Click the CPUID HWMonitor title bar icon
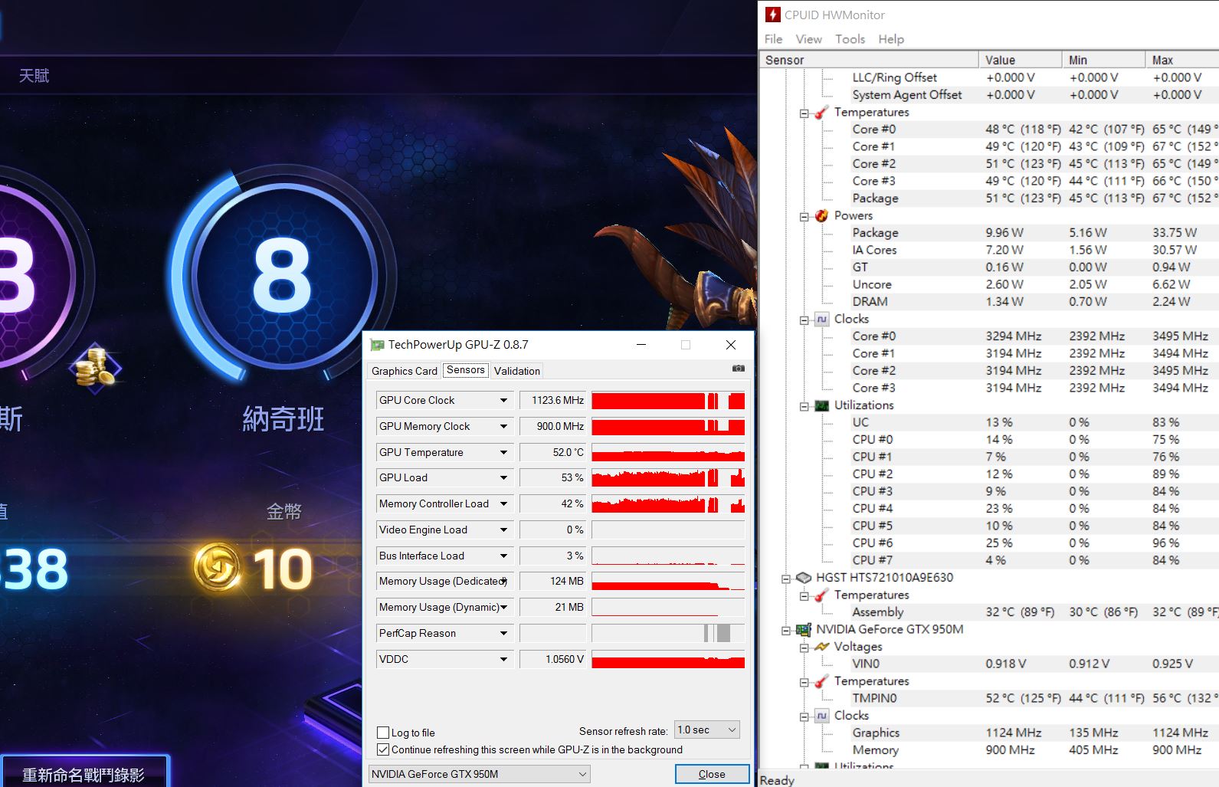 click(773, 15)
